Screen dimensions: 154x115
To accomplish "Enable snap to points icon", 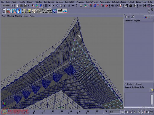I will pos(99,6).
